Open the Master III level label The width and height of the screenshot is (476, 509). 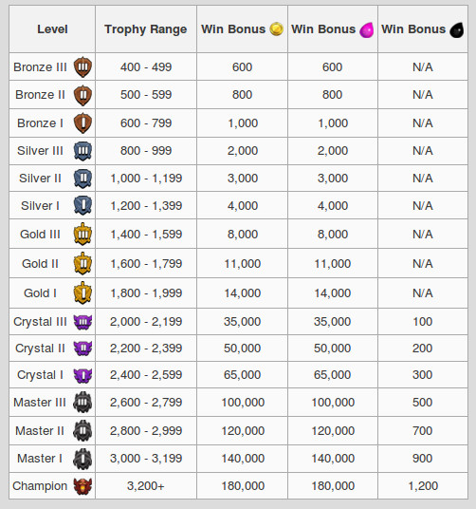tap(40, 403)
